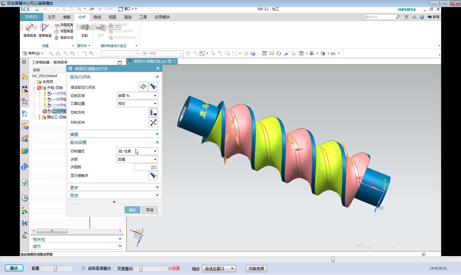Click the display contact points flashlight icon

[153, 176]
